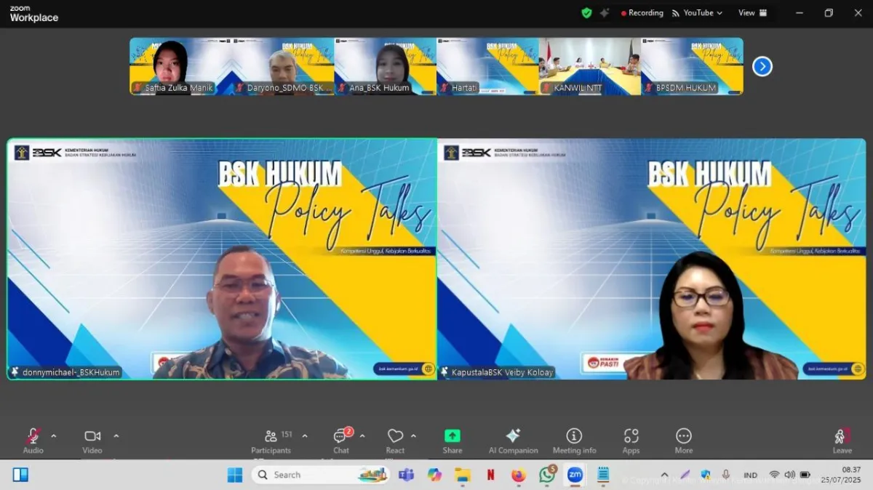The image size is (873, 490).
Task: Expand the audio options caret
Action: (x=54, y=436)
